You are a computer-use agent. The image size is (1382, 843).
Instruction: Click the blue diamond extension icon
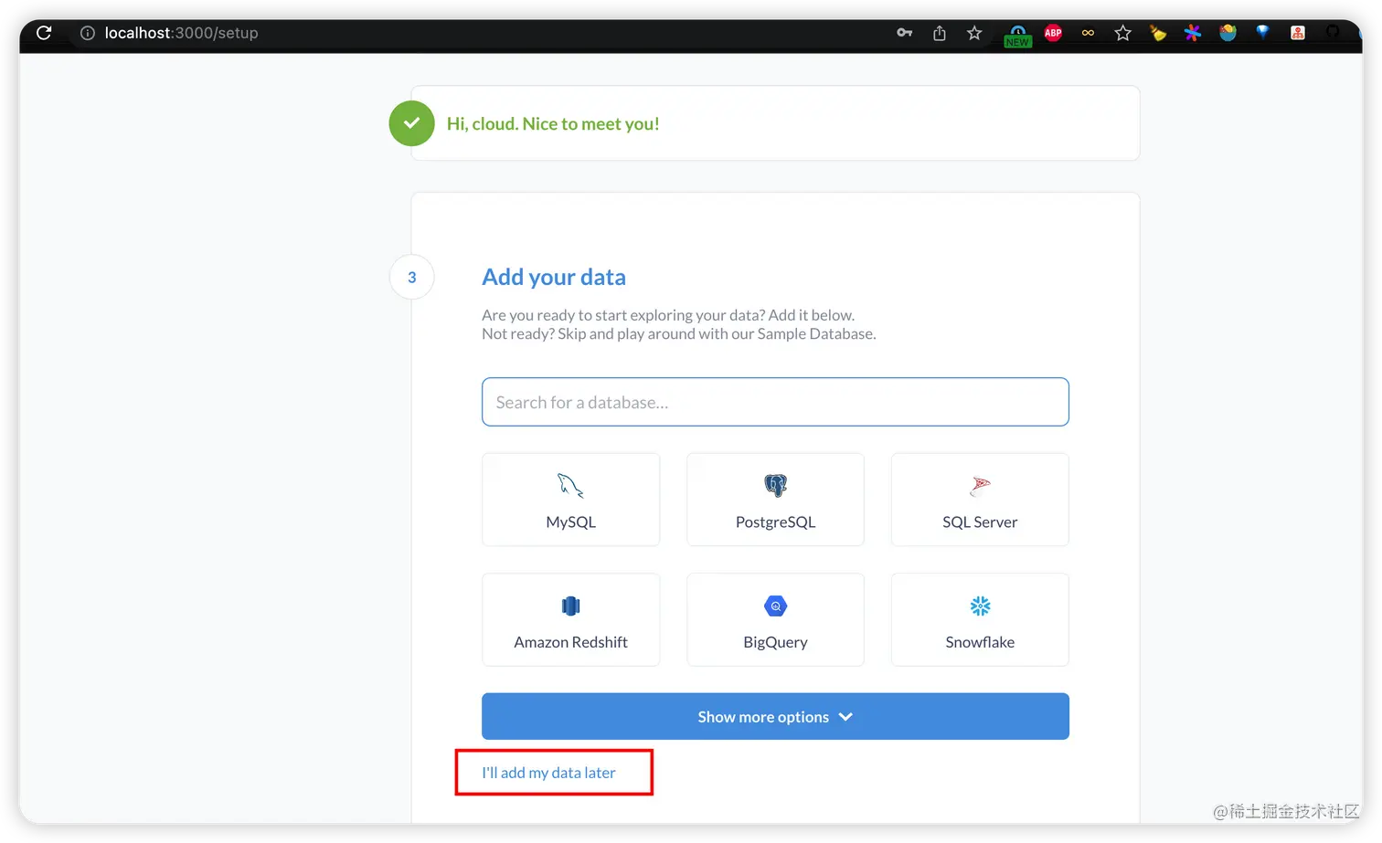coord(1262,32)
